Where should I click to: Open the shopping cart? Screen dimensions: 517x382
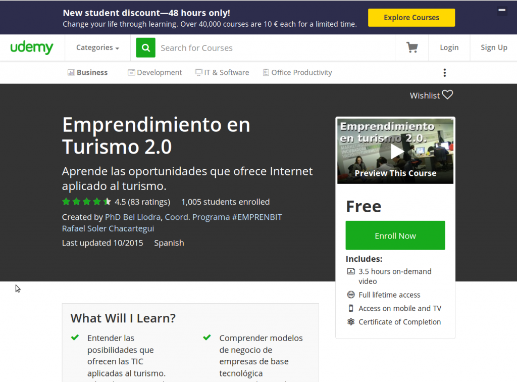click(412, 47)
